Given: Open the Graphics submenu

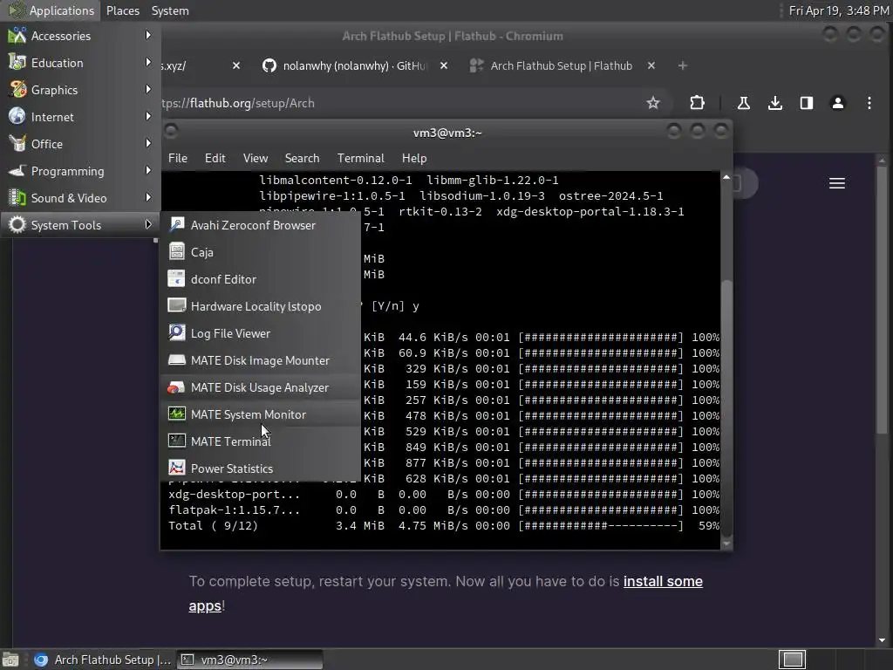Looking at the screenshot, I should (80, 90).
